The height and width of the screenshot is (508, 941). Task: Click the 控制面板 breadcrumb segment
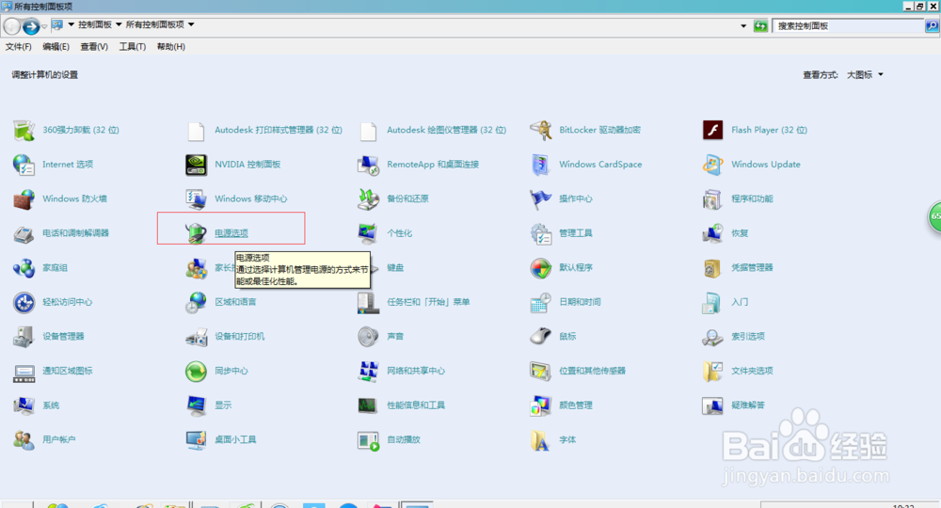coord(95,24)
